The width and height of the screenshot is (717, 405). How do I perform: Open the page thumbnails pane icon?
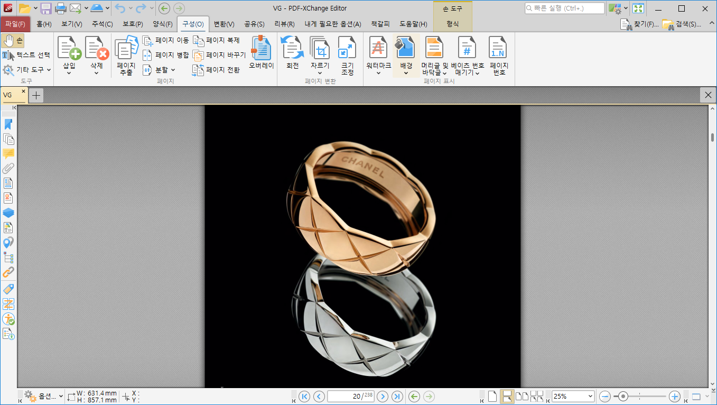tap(8, 139)
